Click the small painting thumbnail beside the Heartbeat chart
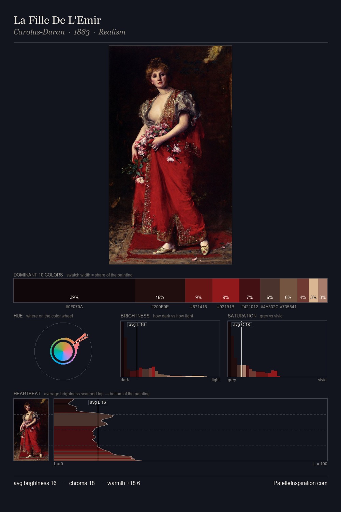This screenshot has height=512, width=341. click(x=31, y=430)
